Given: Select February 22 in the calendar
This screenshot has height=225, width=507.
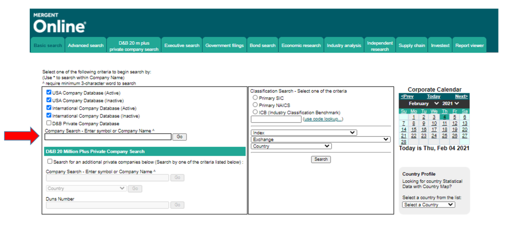Looking at the screenshot, I should pos(413,136).
